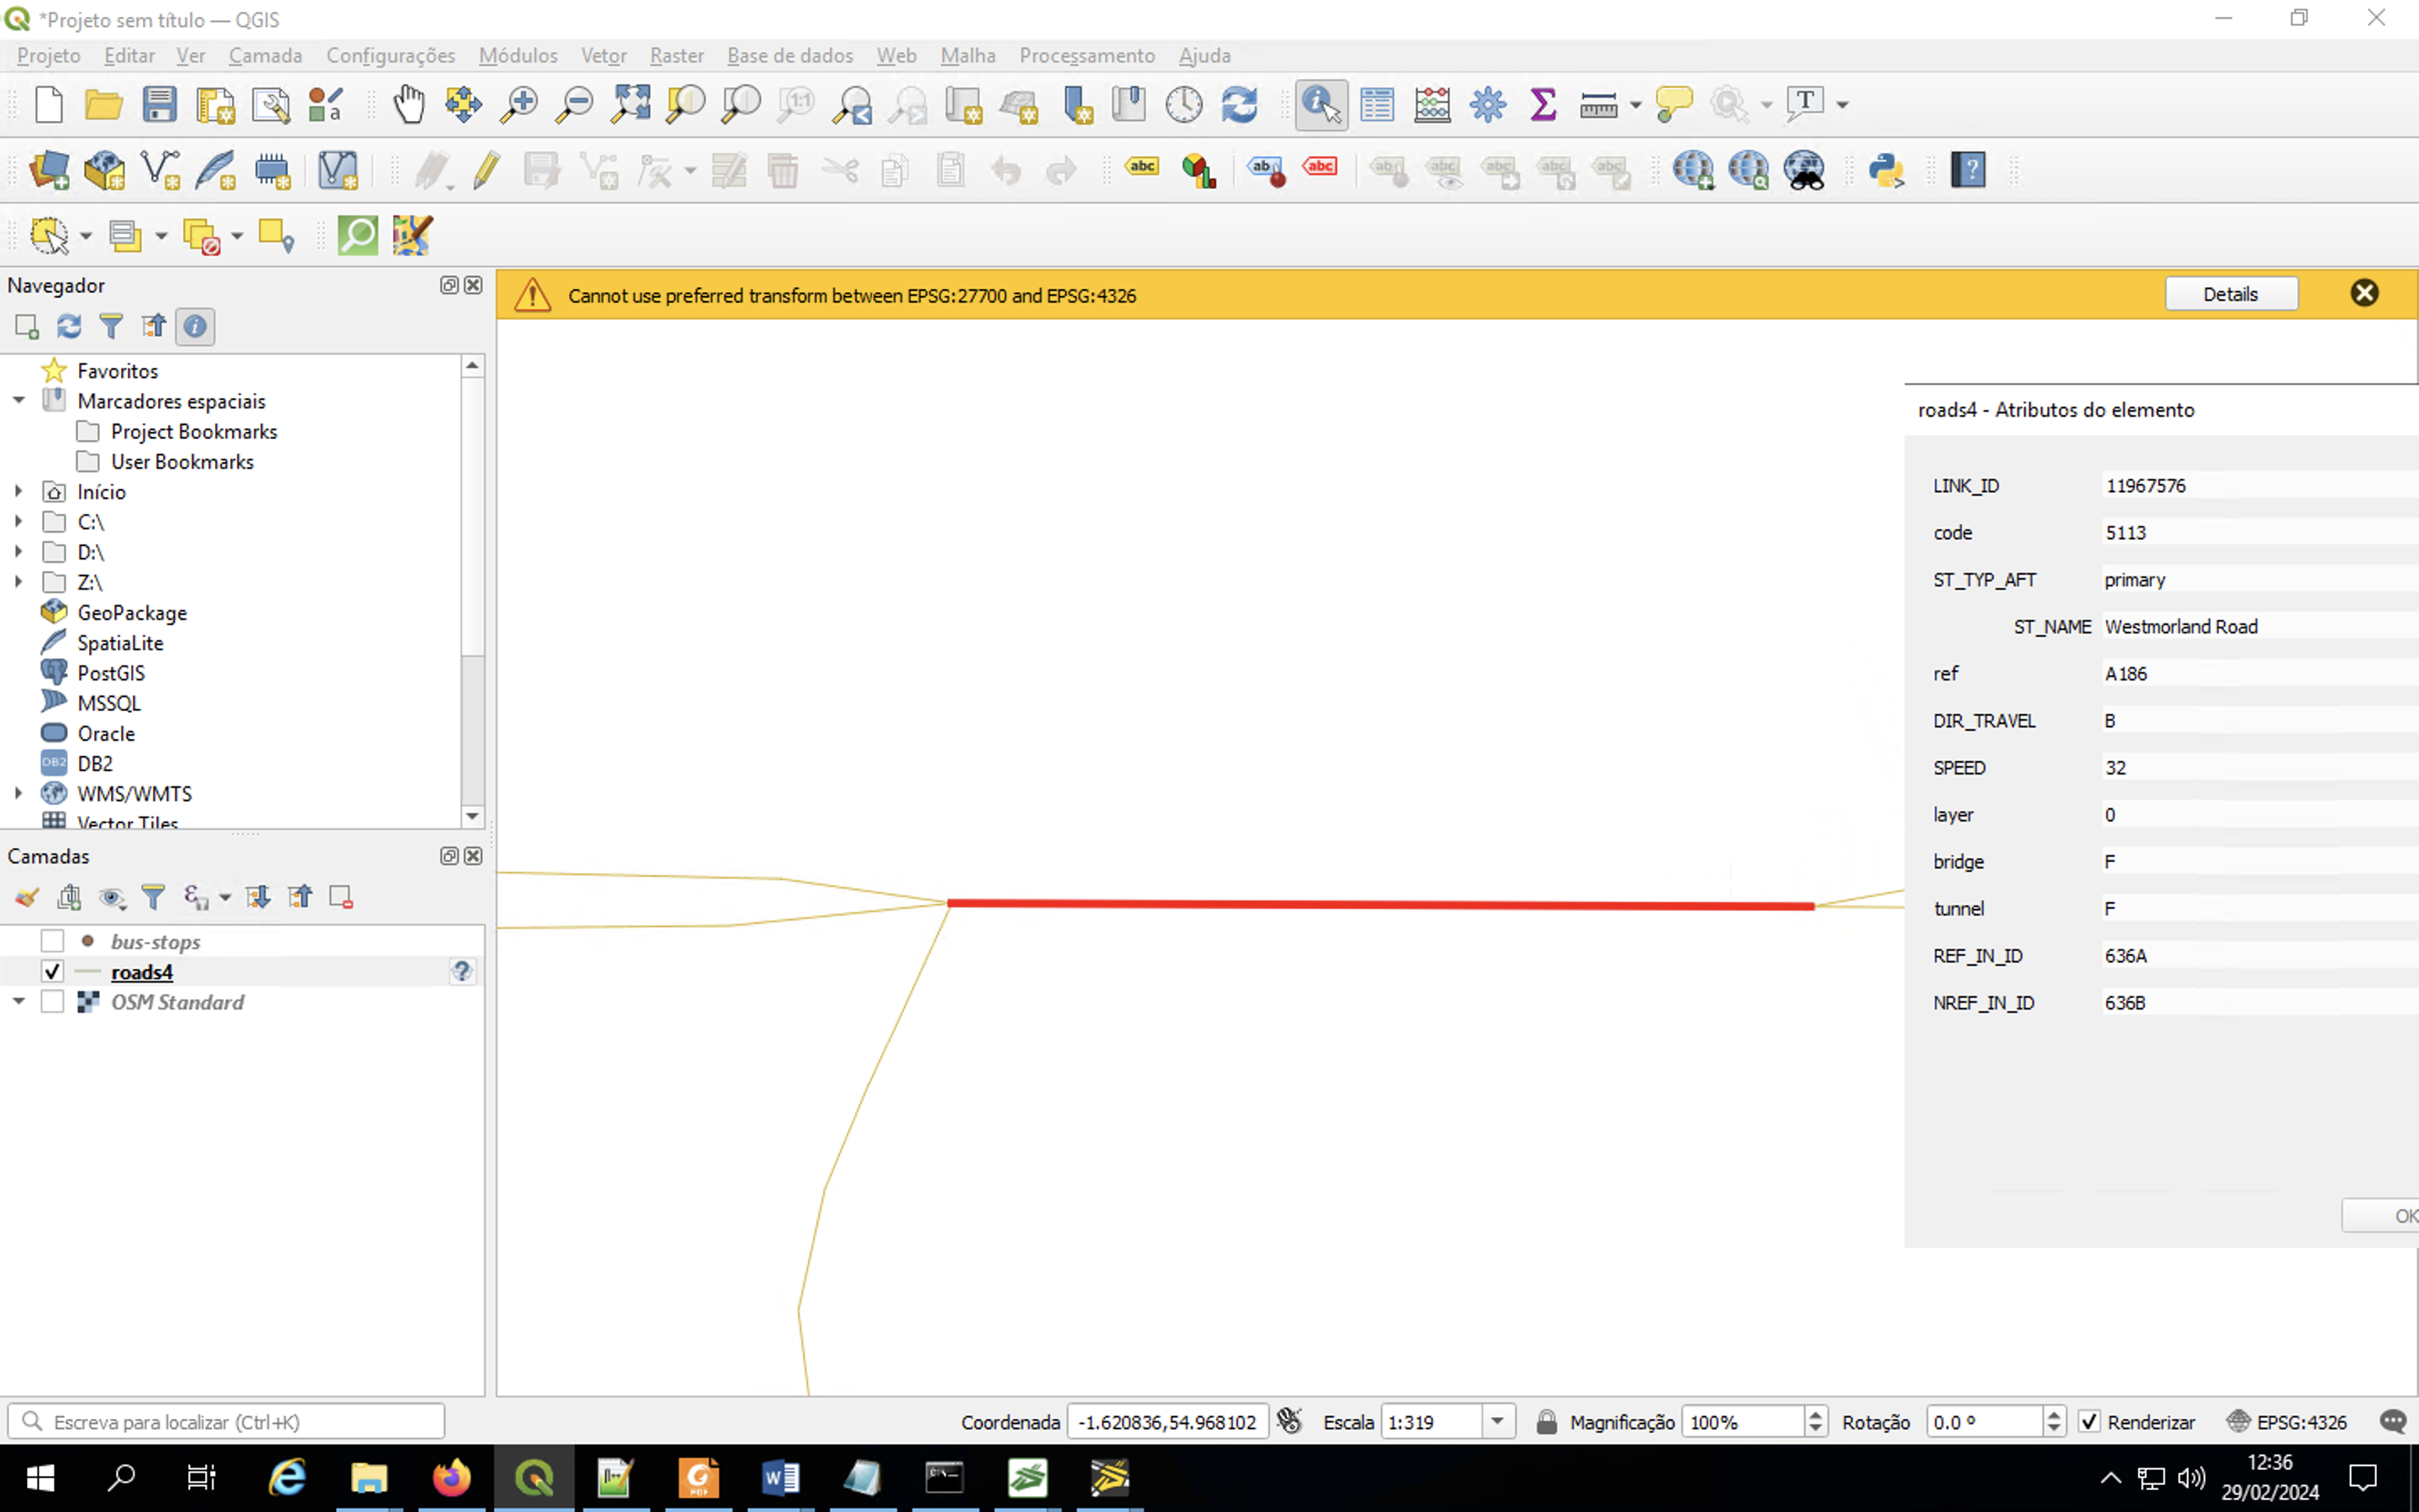Open the attribute table icon
This screenshot has width=2419, height=1512.
[x=1377, y=104]
